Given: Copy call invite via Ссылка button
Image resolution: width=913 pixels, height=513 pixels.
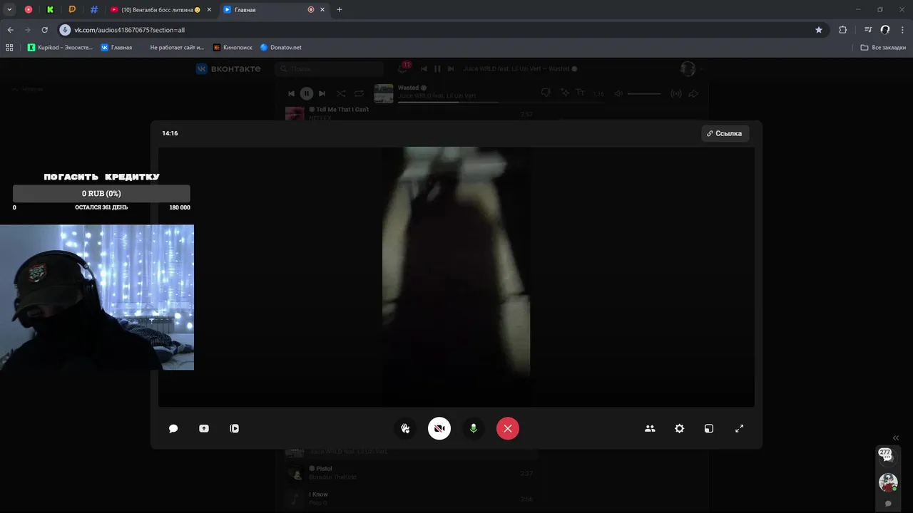Looking at the screenshot, I should coord(725,133).
